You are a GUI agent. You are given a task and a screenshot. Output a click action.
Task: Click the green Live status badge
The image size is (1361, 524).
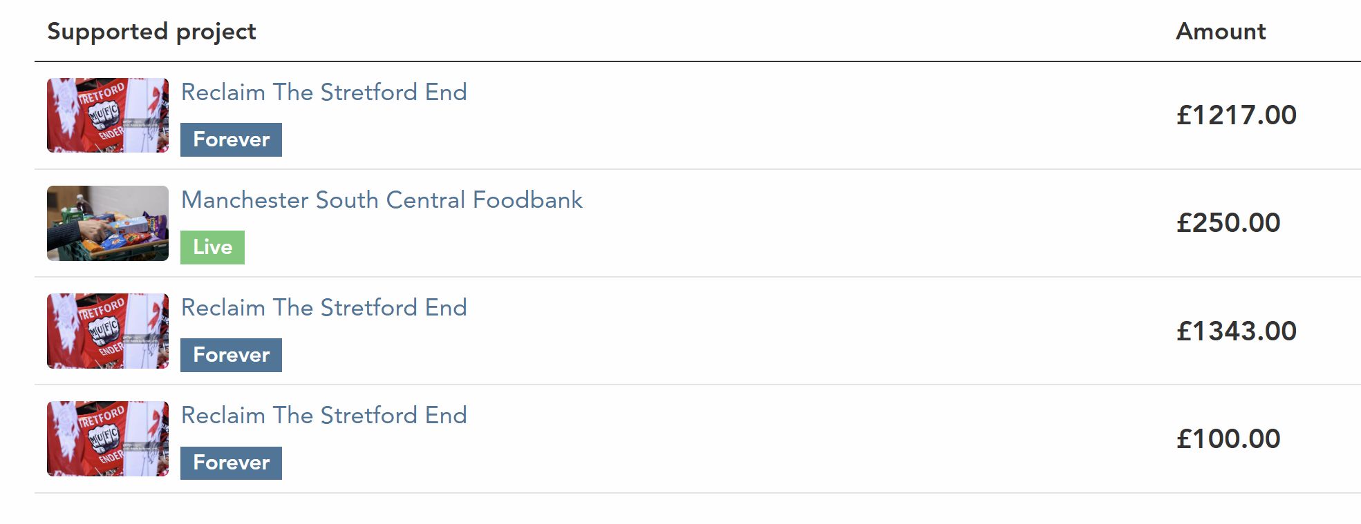(x=212, y=247)
